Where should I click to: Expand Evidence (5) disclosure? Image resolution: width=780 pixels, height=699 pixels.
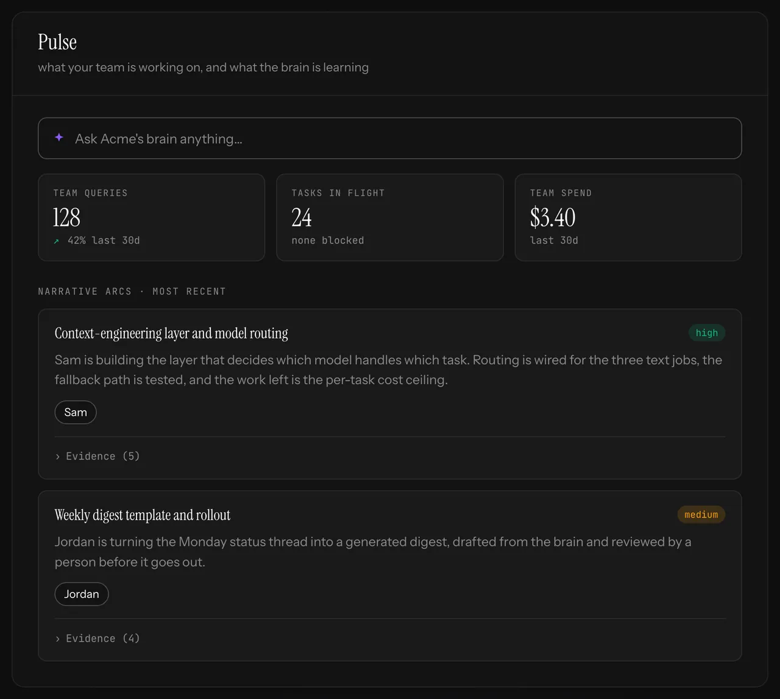pyautogui.click(x=97, y=456)
